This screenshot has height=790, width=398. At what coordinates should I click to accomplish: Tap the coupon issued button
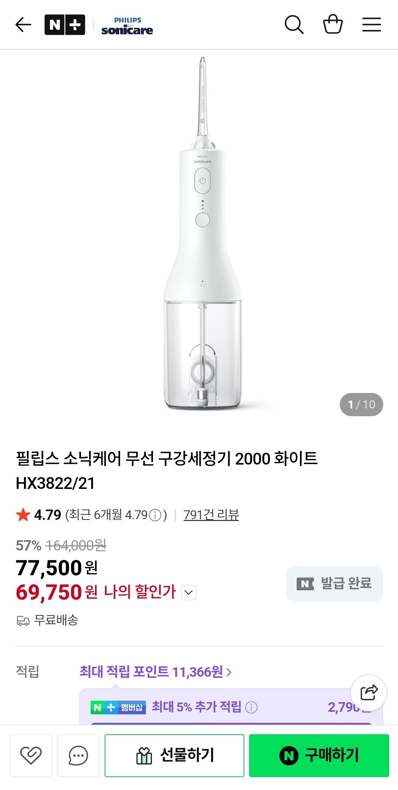334,584
